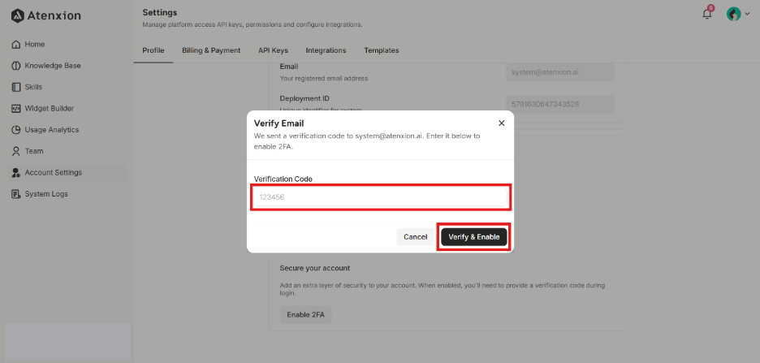Click the Enable 2FA button
The height and width of the screenshot is (363, 760).
[306, 314]
